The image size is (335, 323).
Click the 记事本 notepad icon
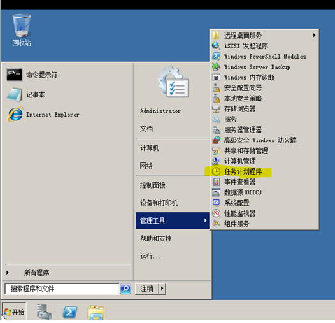click(x=15, y=94)
